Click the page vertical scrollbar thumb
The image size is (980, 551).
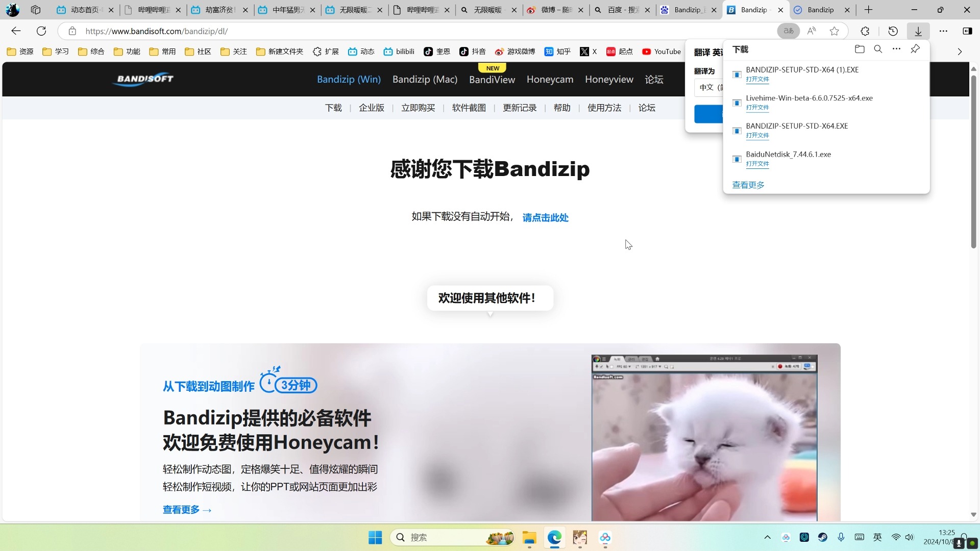pyautogui.click(x=973, y=162)
